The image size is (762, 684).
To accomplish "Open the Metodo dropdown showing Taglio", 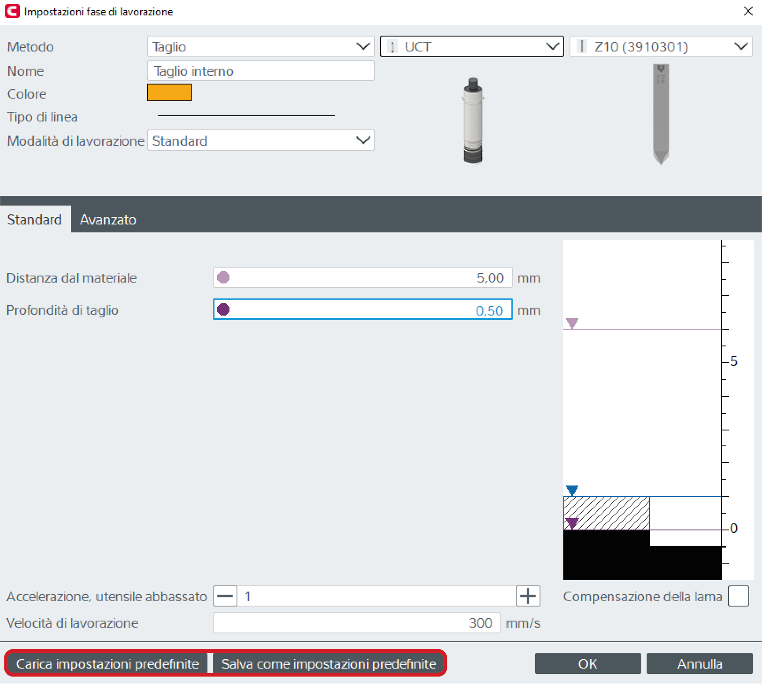I will click(261, 46).
